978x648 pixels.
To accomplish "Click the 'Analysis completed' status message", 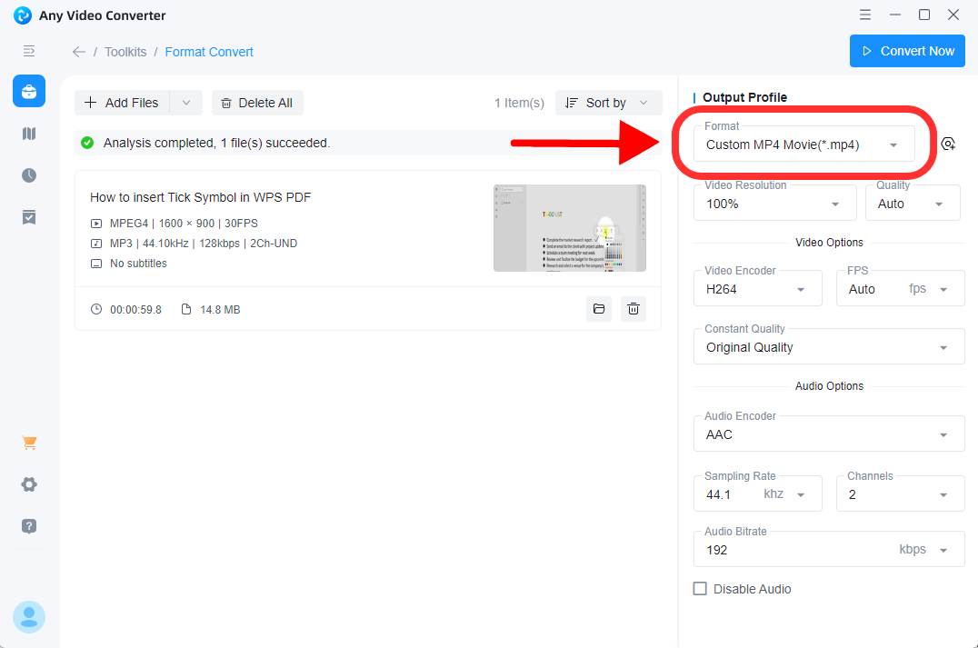I will point(216,143).
